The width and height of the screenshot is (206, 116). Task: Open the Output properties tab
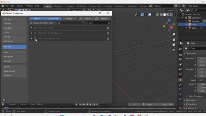180,60
